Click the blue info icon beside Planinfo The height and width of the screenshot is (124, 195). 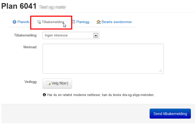(x=14, y=22)
